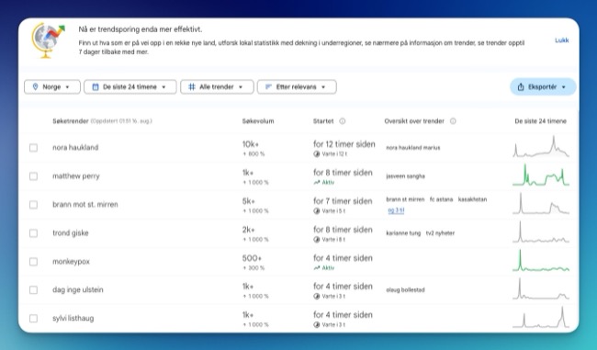
Task: Click the globe trends illustration icon
Action: click(48, 40)
